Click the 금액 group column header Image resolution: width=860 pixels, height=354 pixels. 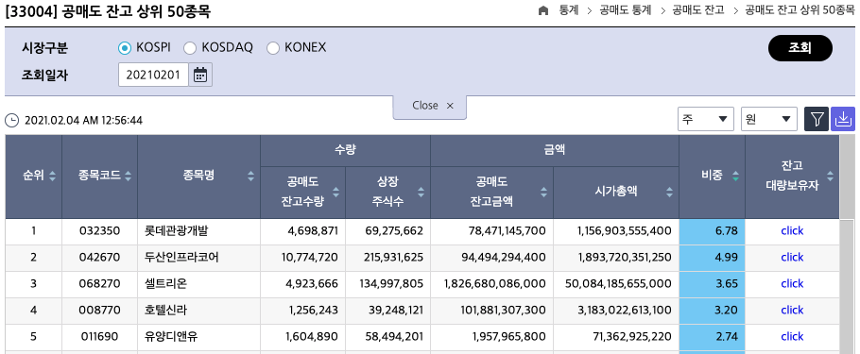click(555, 151)
